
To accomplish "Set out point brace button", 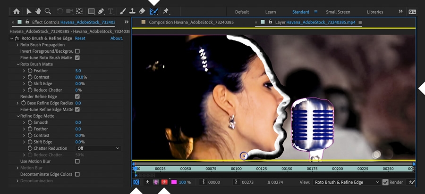I will [x=236, y=182].
